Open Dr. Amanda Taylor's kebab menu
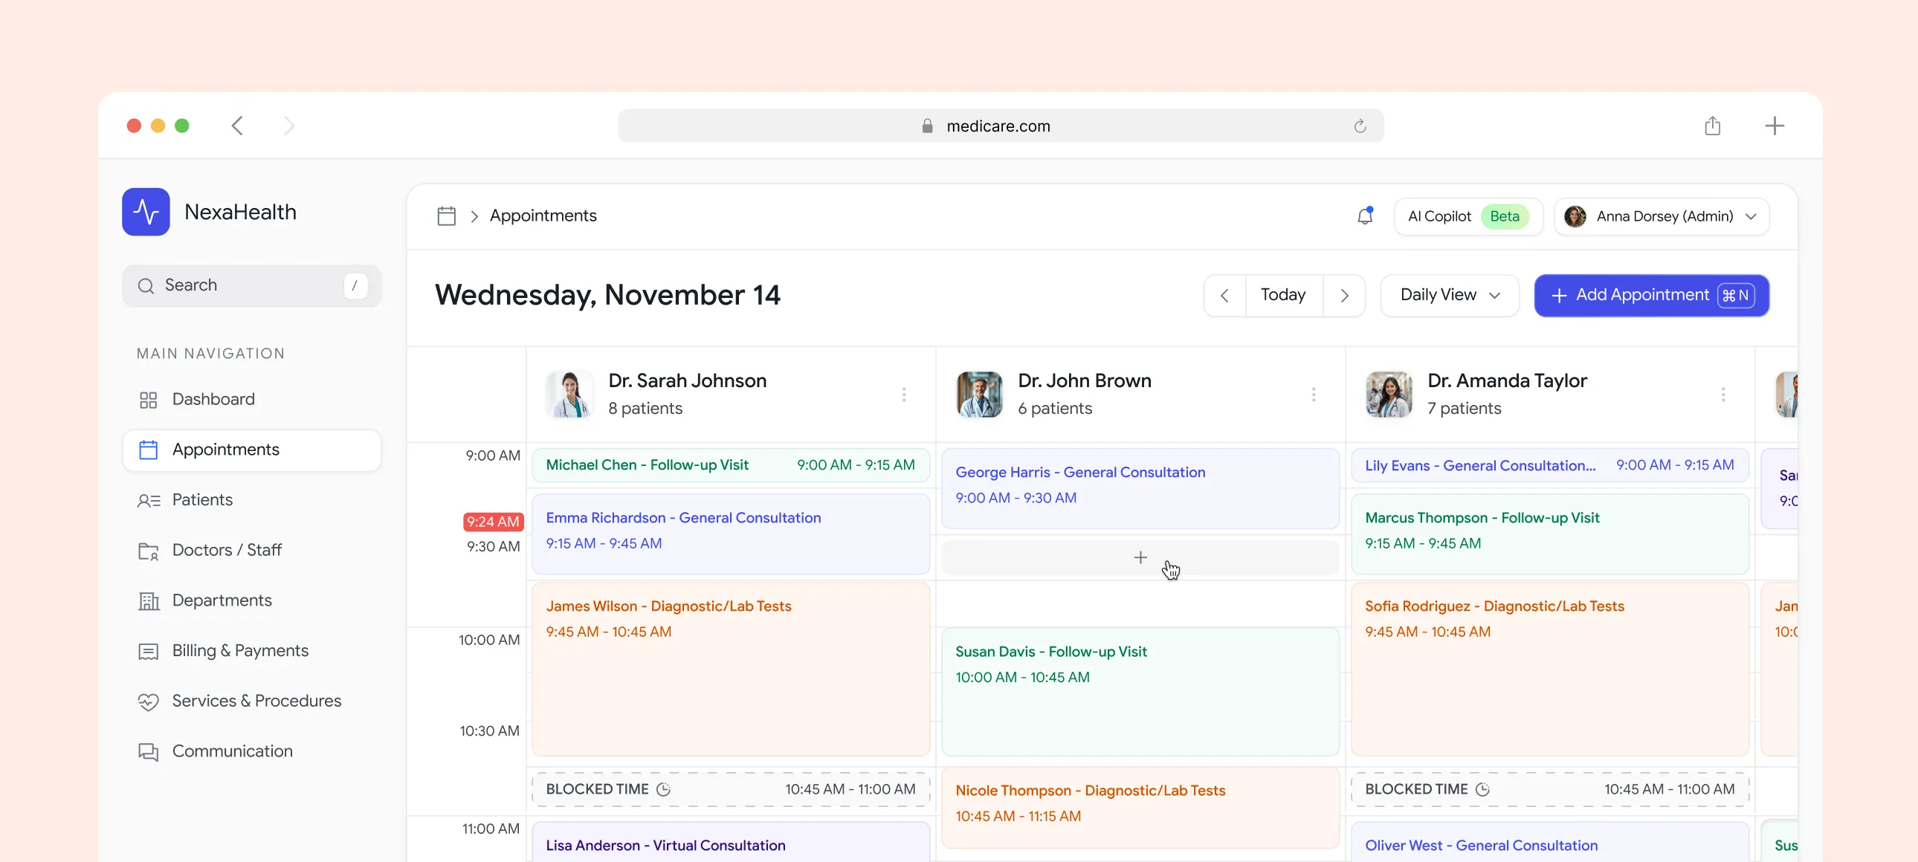The image size is (1918, 862). pos(1722,395)
